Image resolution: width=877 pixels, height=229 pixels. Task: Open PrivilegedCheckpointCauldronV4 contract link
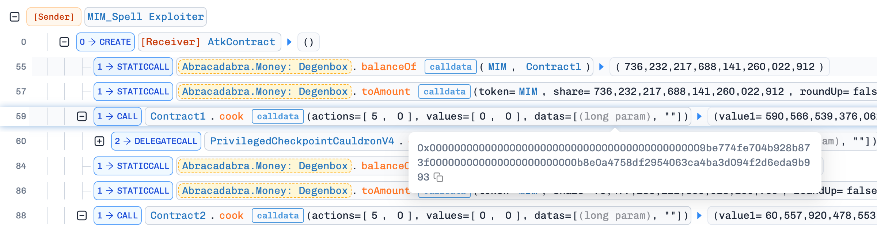pos(302,141)
